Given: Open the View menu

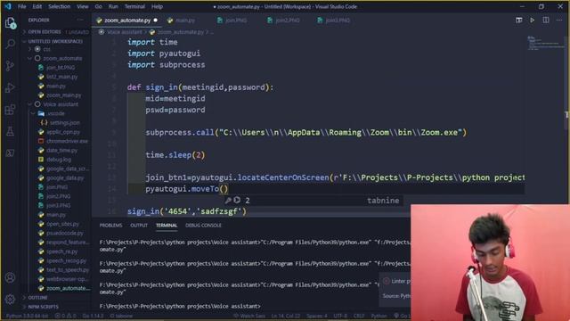Looking at the screenshot, I should point(83,6).
